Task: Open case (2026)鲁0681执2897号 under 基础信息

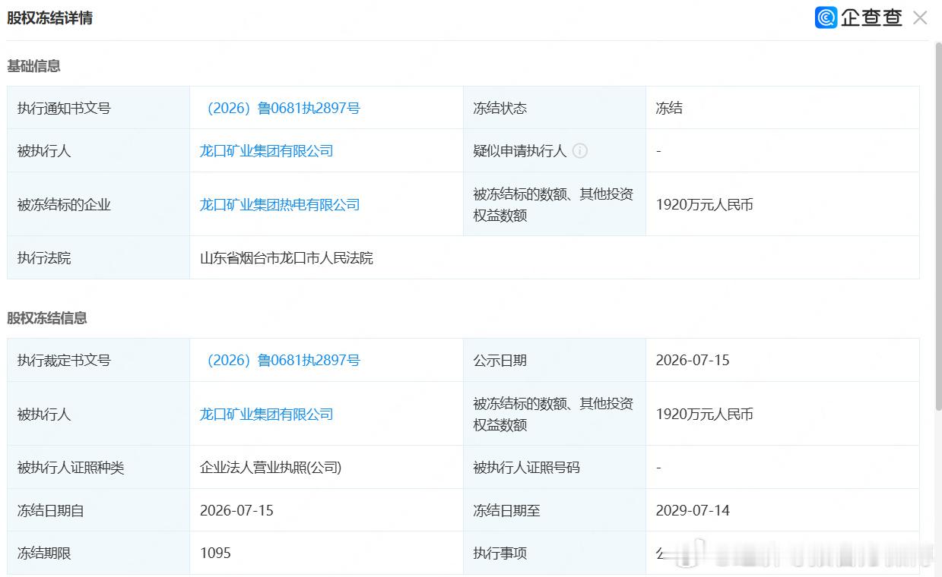Action: coord(281,109)
